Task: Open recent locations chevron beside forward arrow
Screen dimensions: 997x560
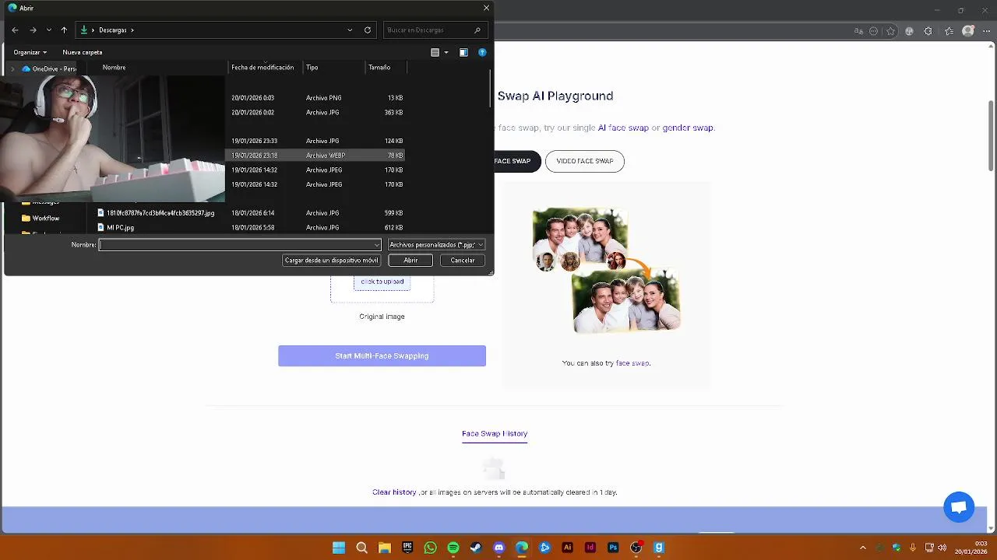Action: (x=49, y=30)
